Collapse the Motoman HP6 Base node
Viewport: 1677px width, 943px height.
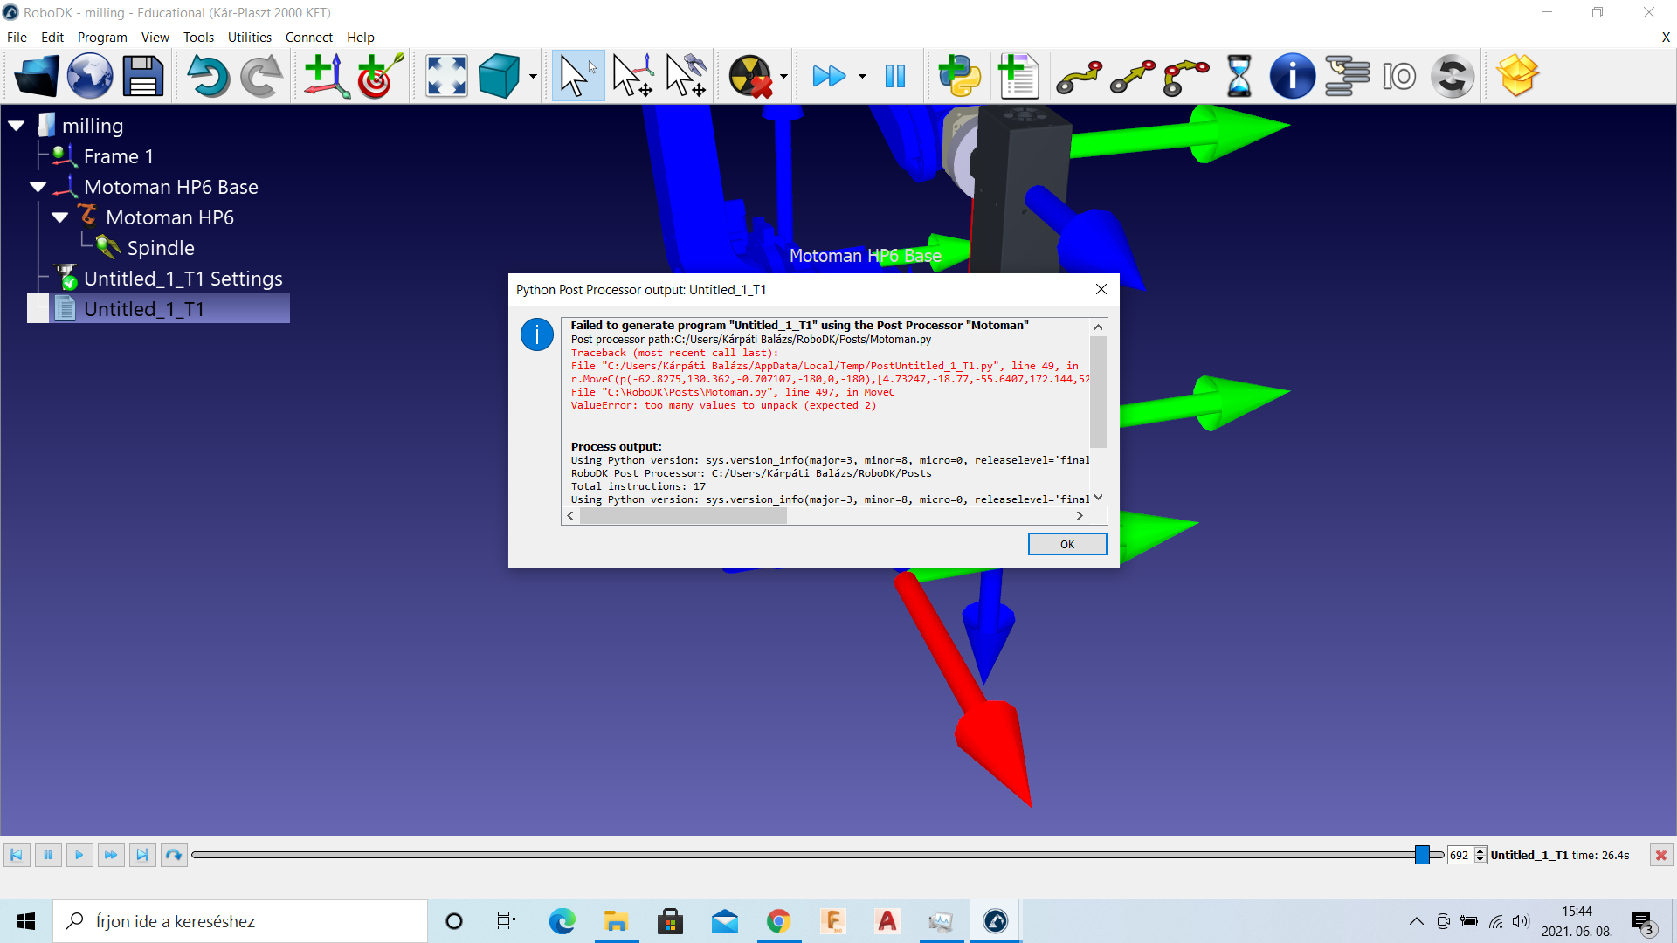coord(38,187)
